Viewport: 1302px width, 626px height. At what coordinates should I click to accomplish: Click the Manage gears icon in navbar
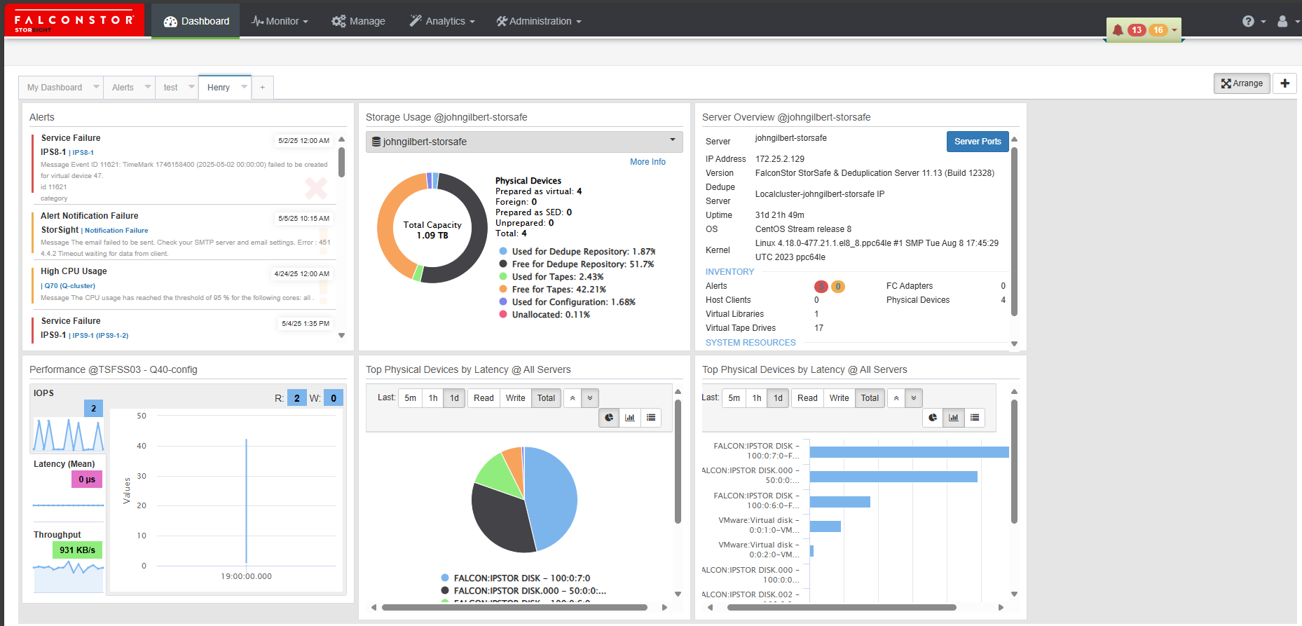pos(338,22)
